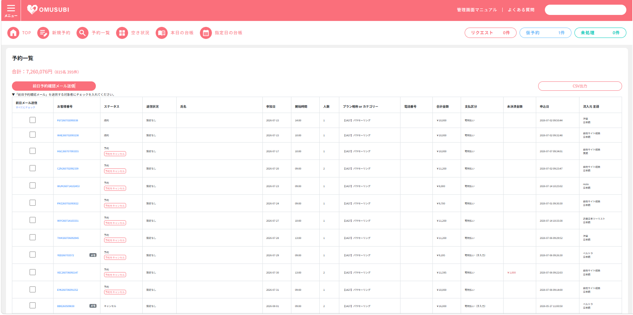Open reservation DDE260509830
Viewport: 633px width, 315px height.
click(66, 306)
